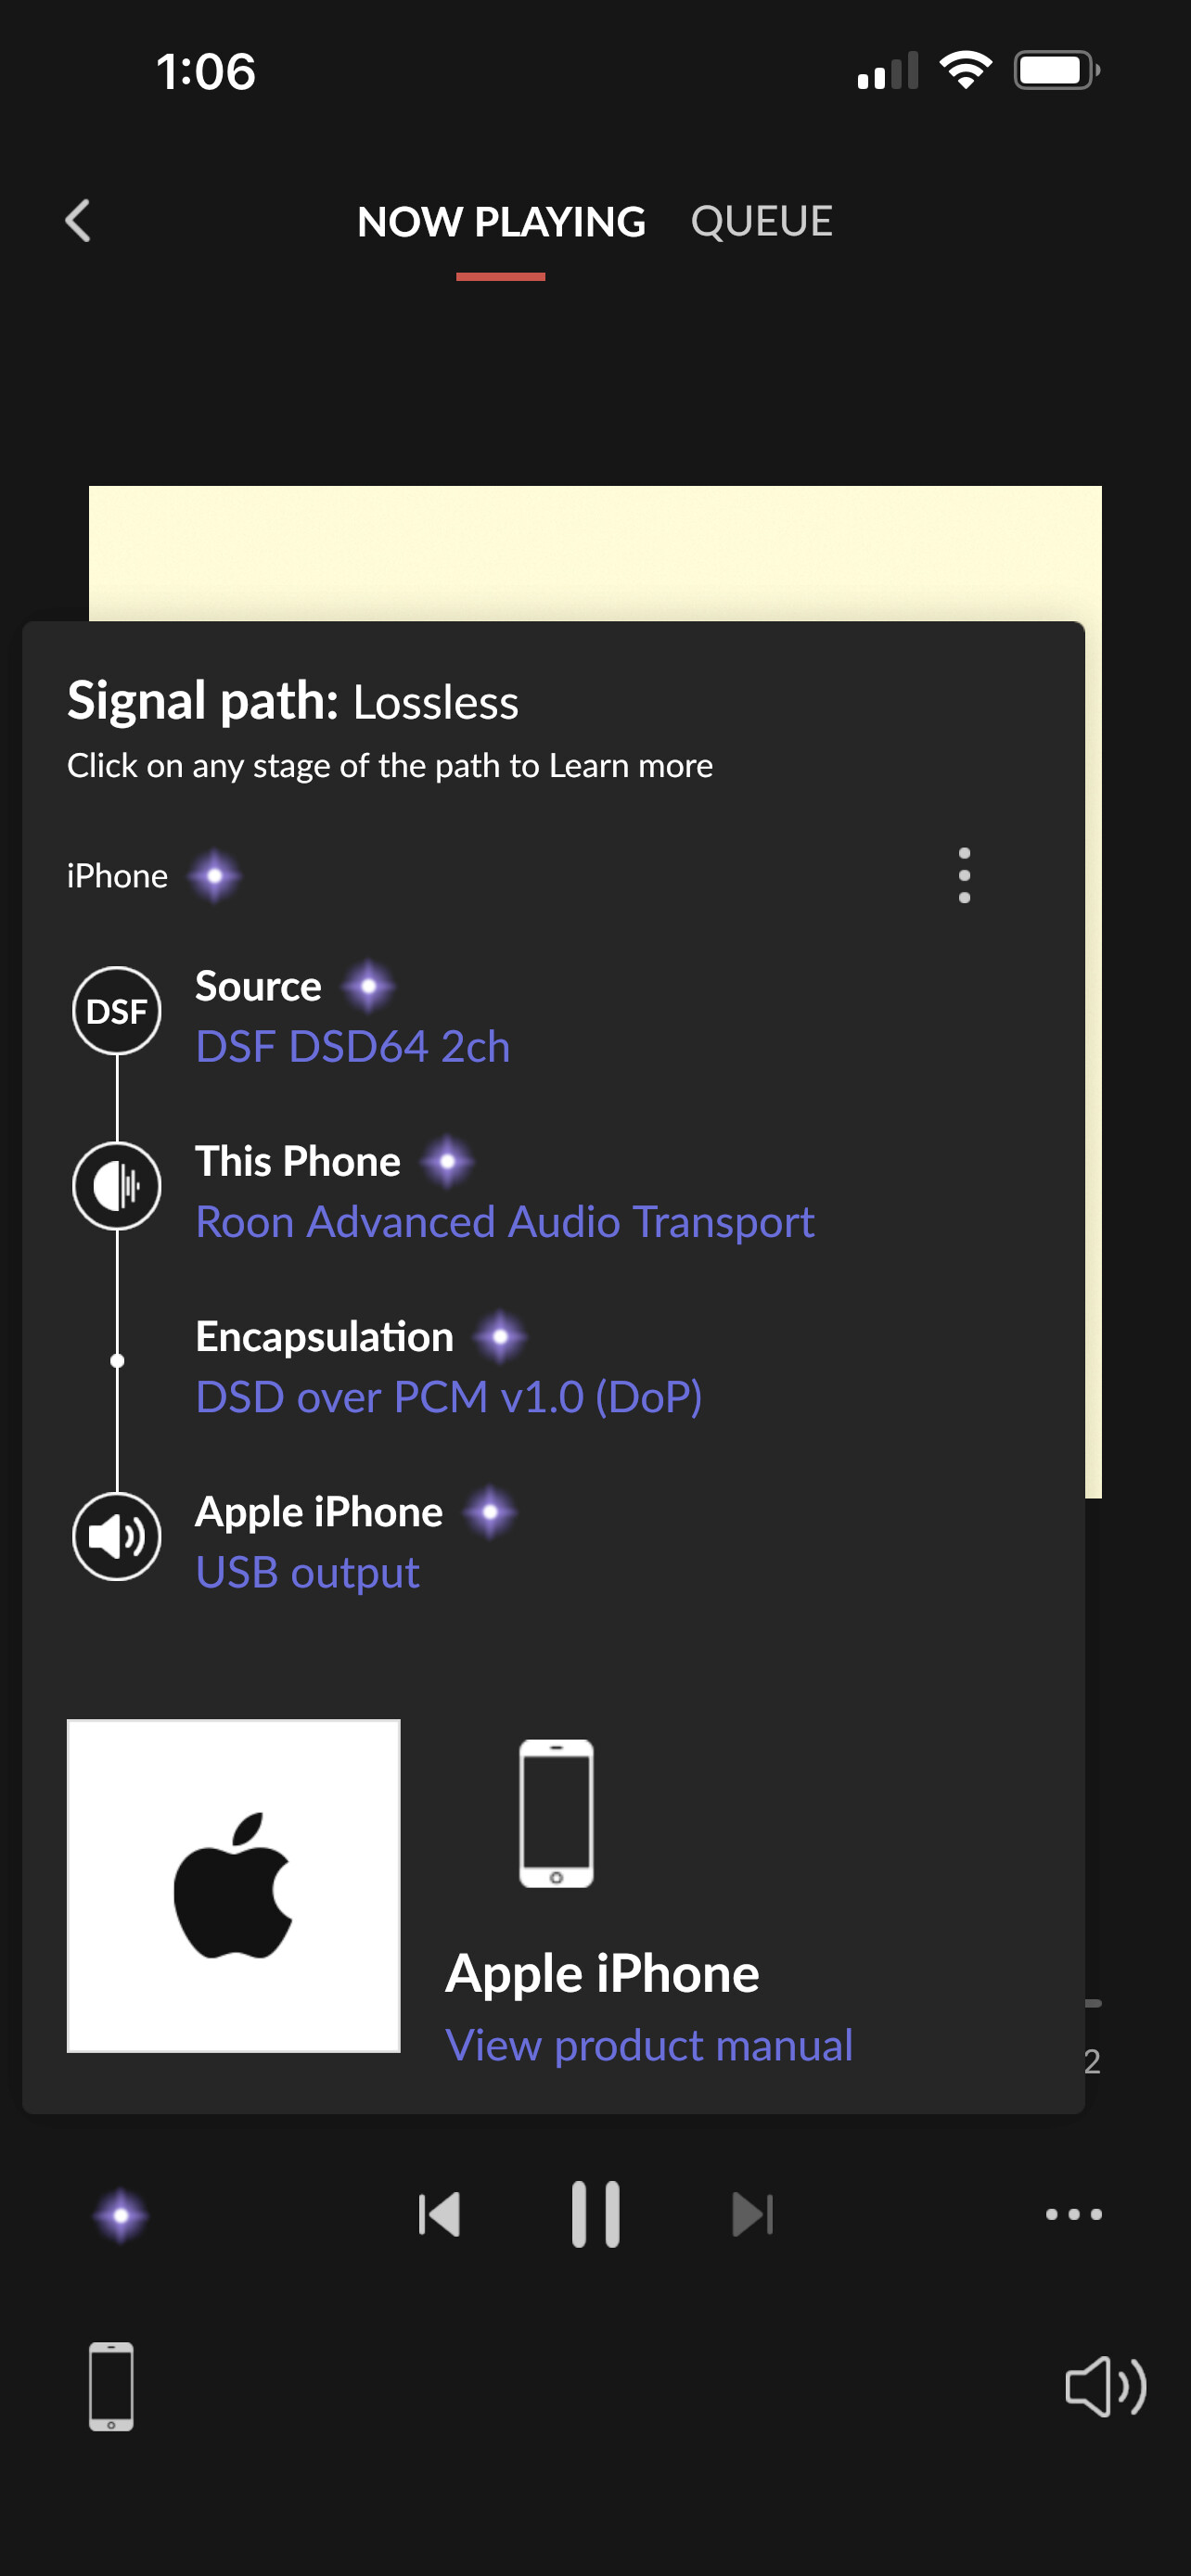
Task: Open the USB output stage details
Action: (308, 1573)
